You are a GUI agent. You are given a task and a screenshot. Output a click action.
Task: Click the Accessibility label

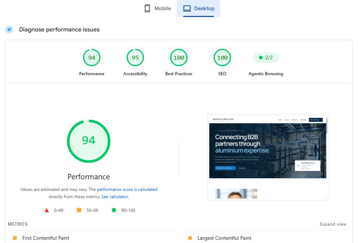[135, 74]
